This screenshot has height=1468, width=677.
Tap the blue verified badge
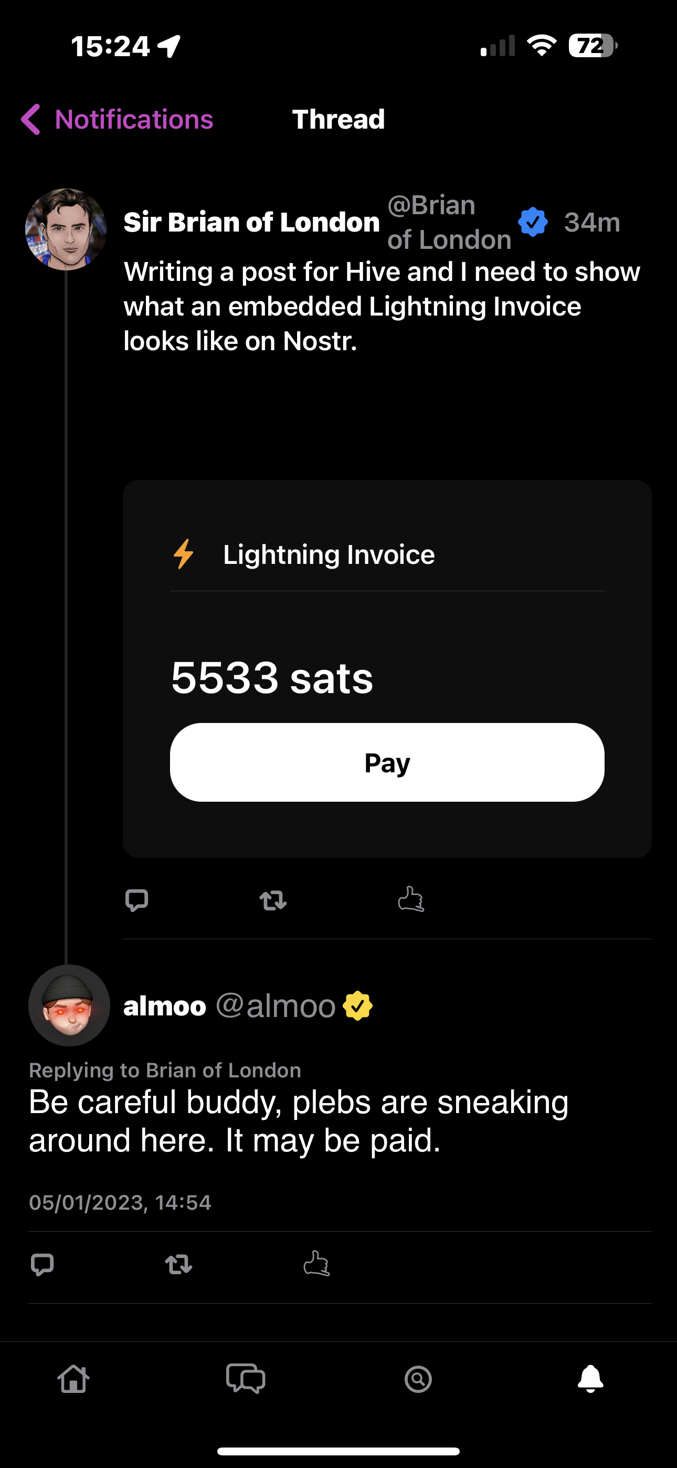coord(533,222)
